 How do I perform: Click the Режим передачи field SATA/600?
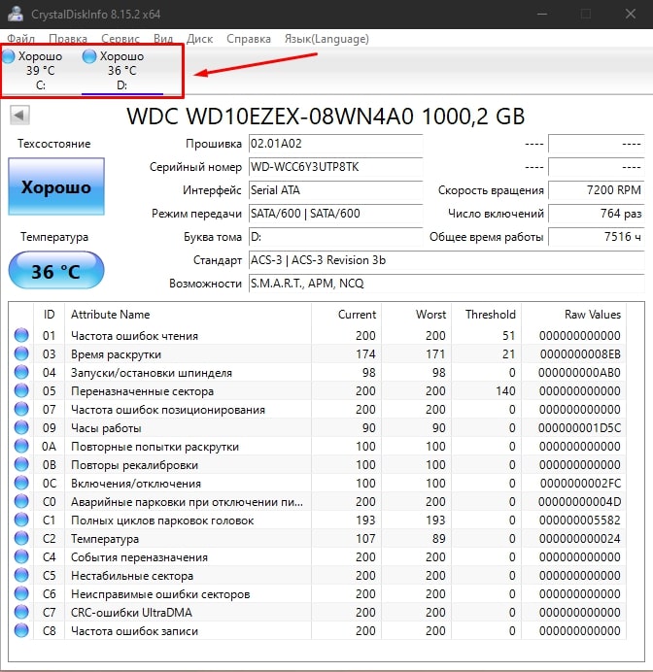(x=335, y=213)
